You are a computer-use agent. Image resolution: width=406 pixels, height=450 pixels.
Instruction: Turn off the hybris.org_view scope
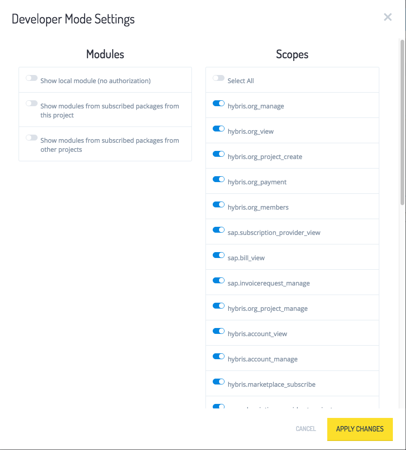(218, 128)
